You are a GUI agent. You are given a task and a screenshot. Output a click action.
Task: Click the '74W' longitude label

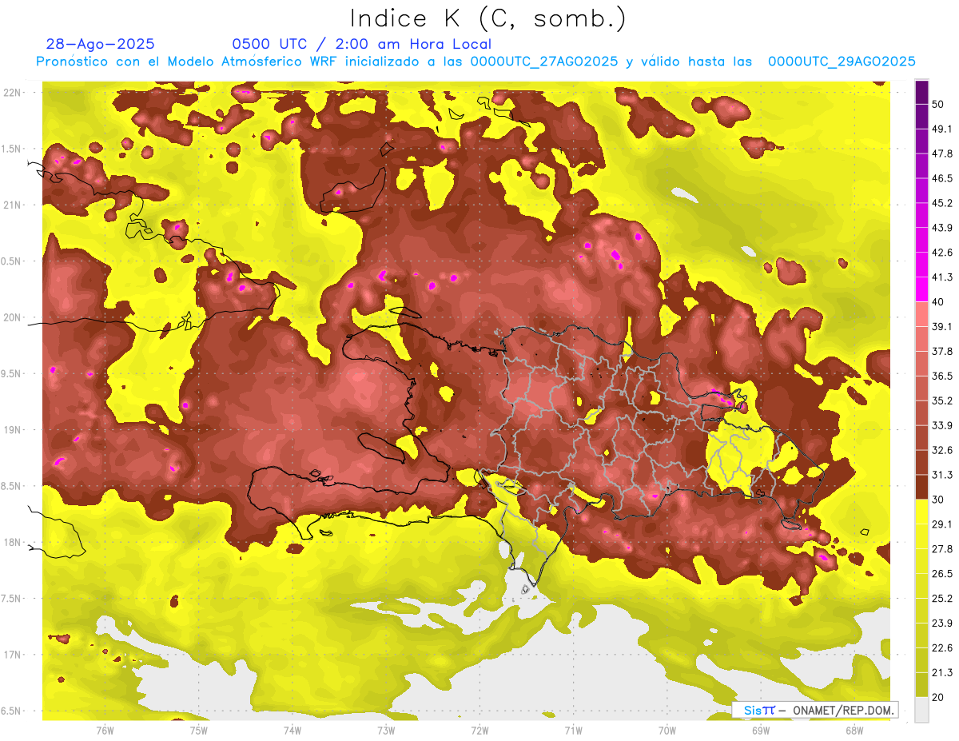(292, 730)
